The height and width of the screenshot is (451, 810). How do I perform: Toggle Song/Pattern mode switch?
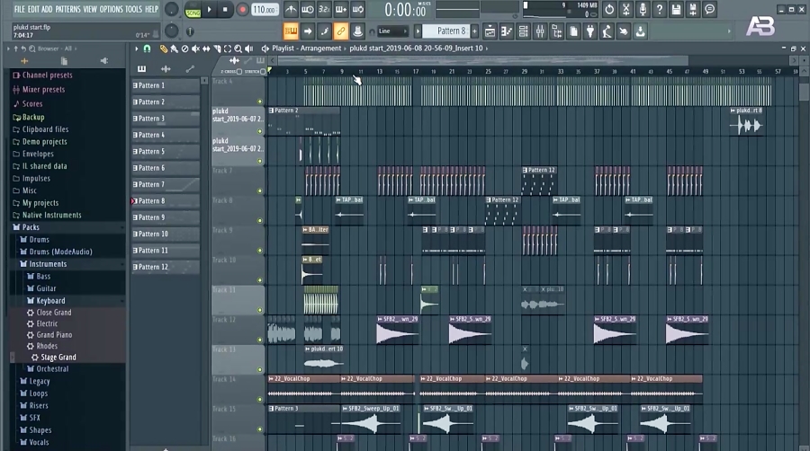click(193, 10)
